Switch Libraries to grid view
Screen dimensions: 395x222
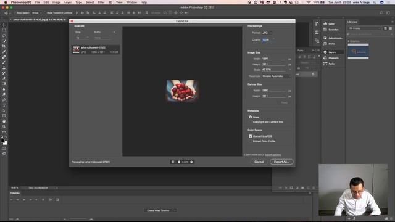click(x=385, y=28)
